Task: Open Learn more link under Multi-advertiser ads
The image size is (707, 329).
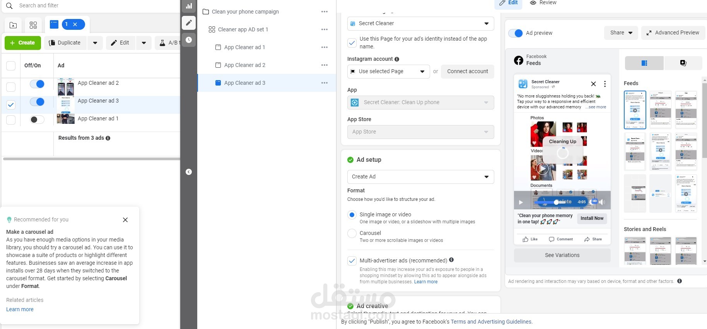Action: [426, 282]
